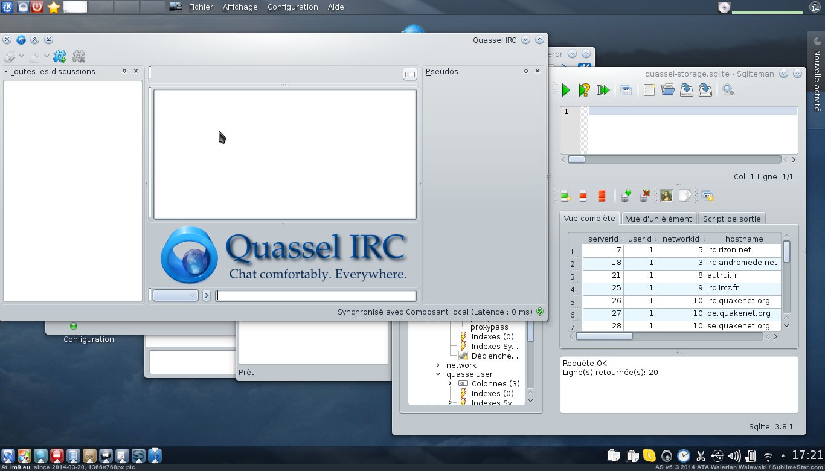Click the results table horizontal scrollbar
The height and width of the screenshot is (471, 825).
coord(605,336)
